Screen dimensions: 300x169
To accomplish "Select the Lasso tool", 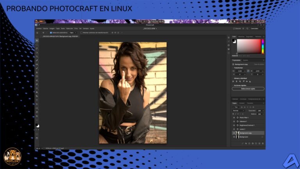I will point(37,49).
